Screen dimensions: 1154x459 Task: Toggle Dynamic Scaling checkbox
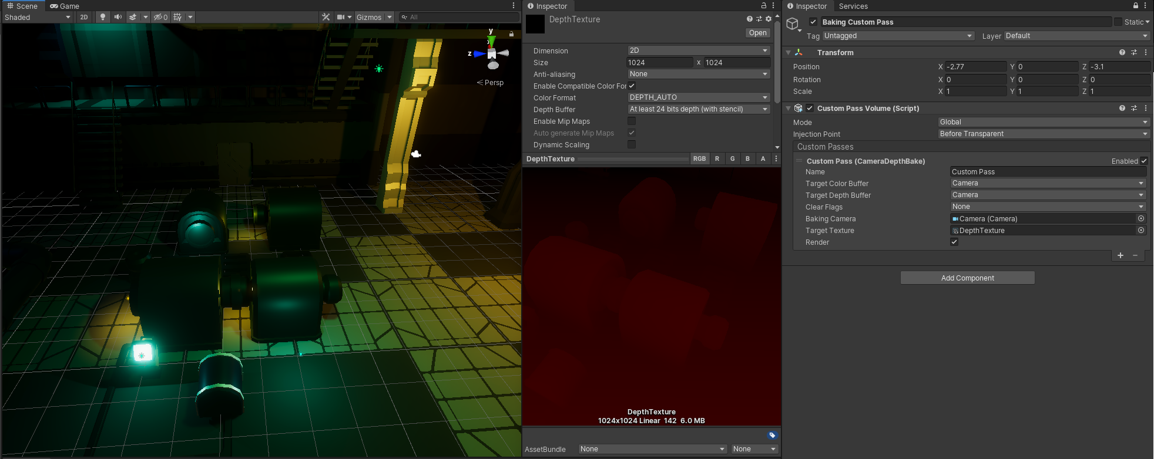(632, 144)
